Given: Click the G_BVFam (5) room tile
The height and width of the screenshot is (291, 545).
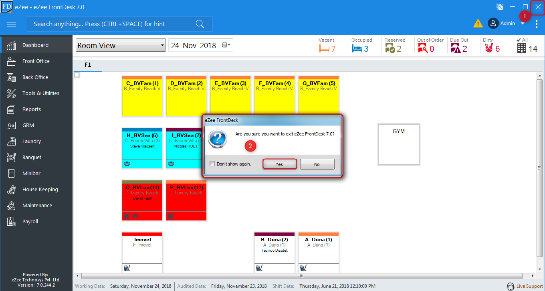Looking at the screenshot, I should click(x=319, y=96).
